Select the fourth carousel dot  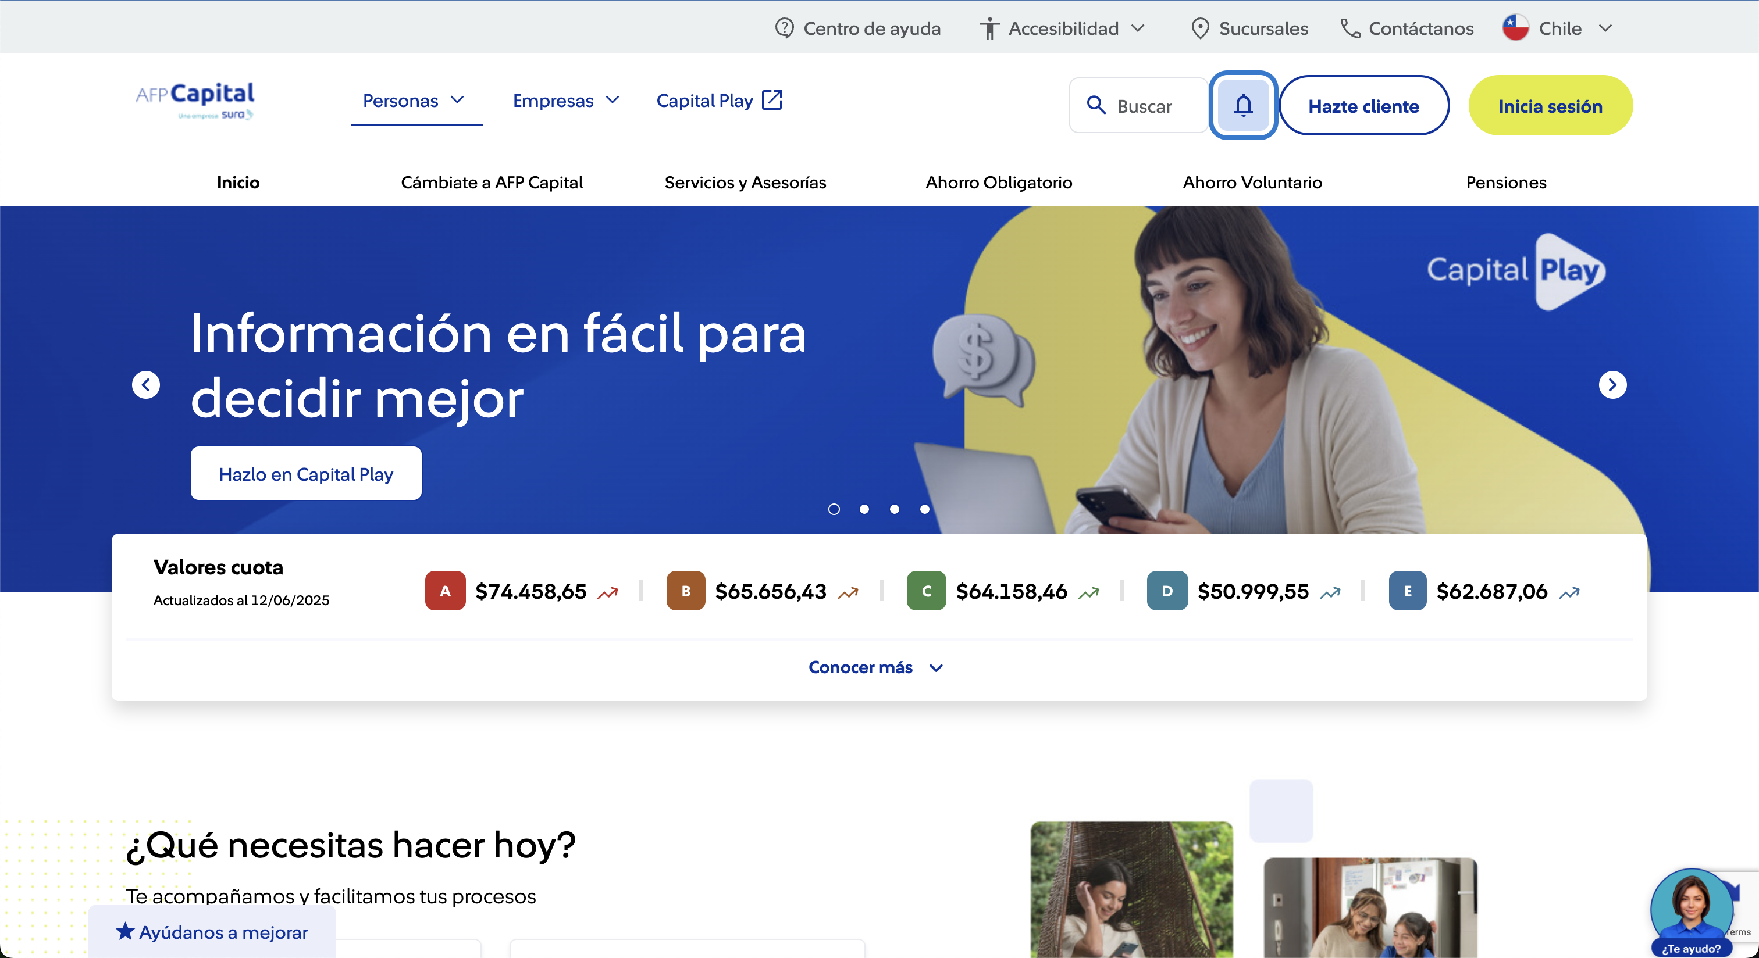pos(924,509)
